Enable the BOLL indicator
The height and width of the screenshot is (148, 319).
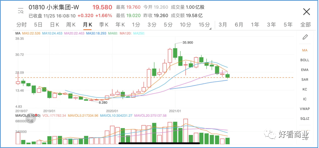304,60
